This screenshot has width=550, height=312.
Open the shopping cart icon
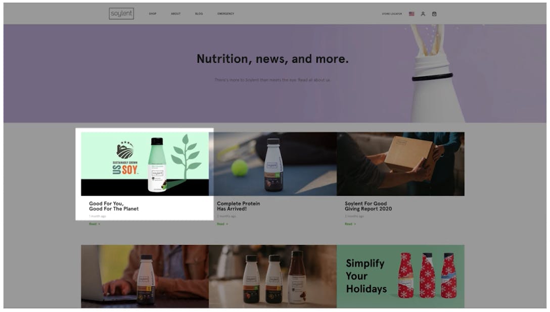tap(434, 14)
